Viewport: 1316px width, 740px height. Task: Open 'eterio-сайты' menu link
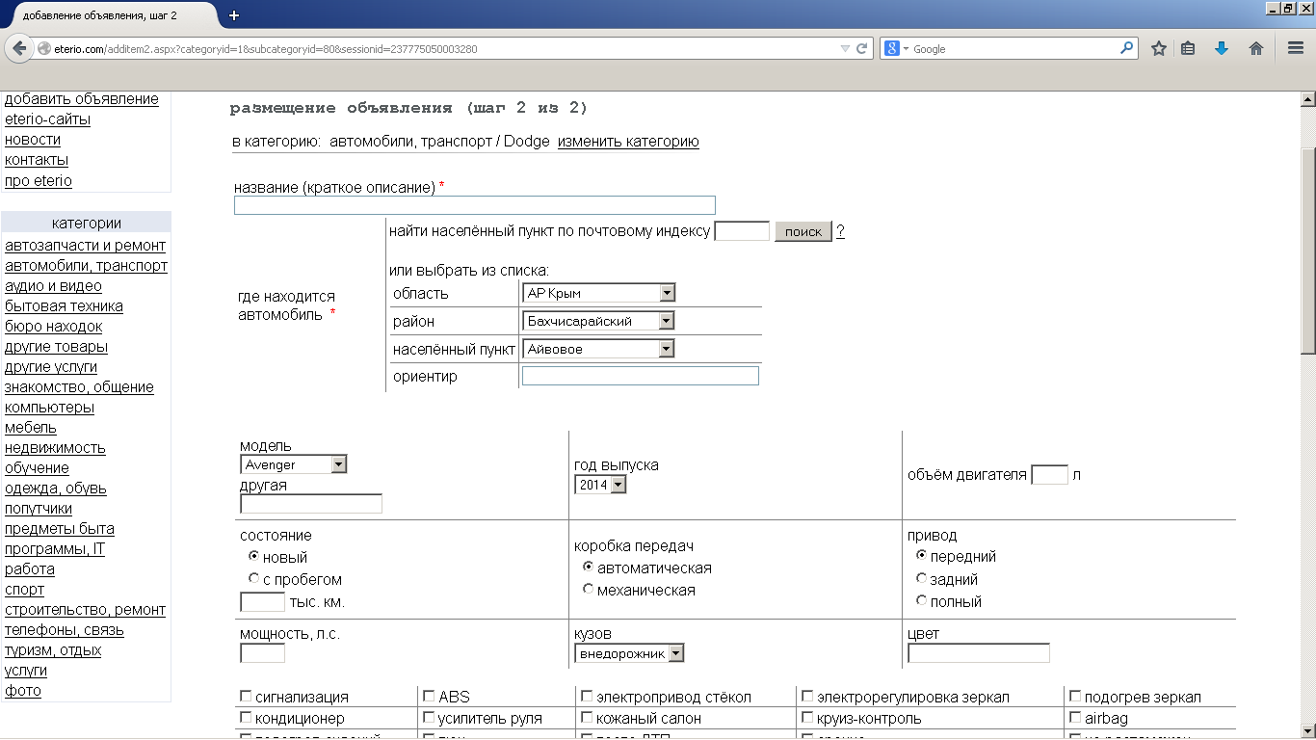48,119
